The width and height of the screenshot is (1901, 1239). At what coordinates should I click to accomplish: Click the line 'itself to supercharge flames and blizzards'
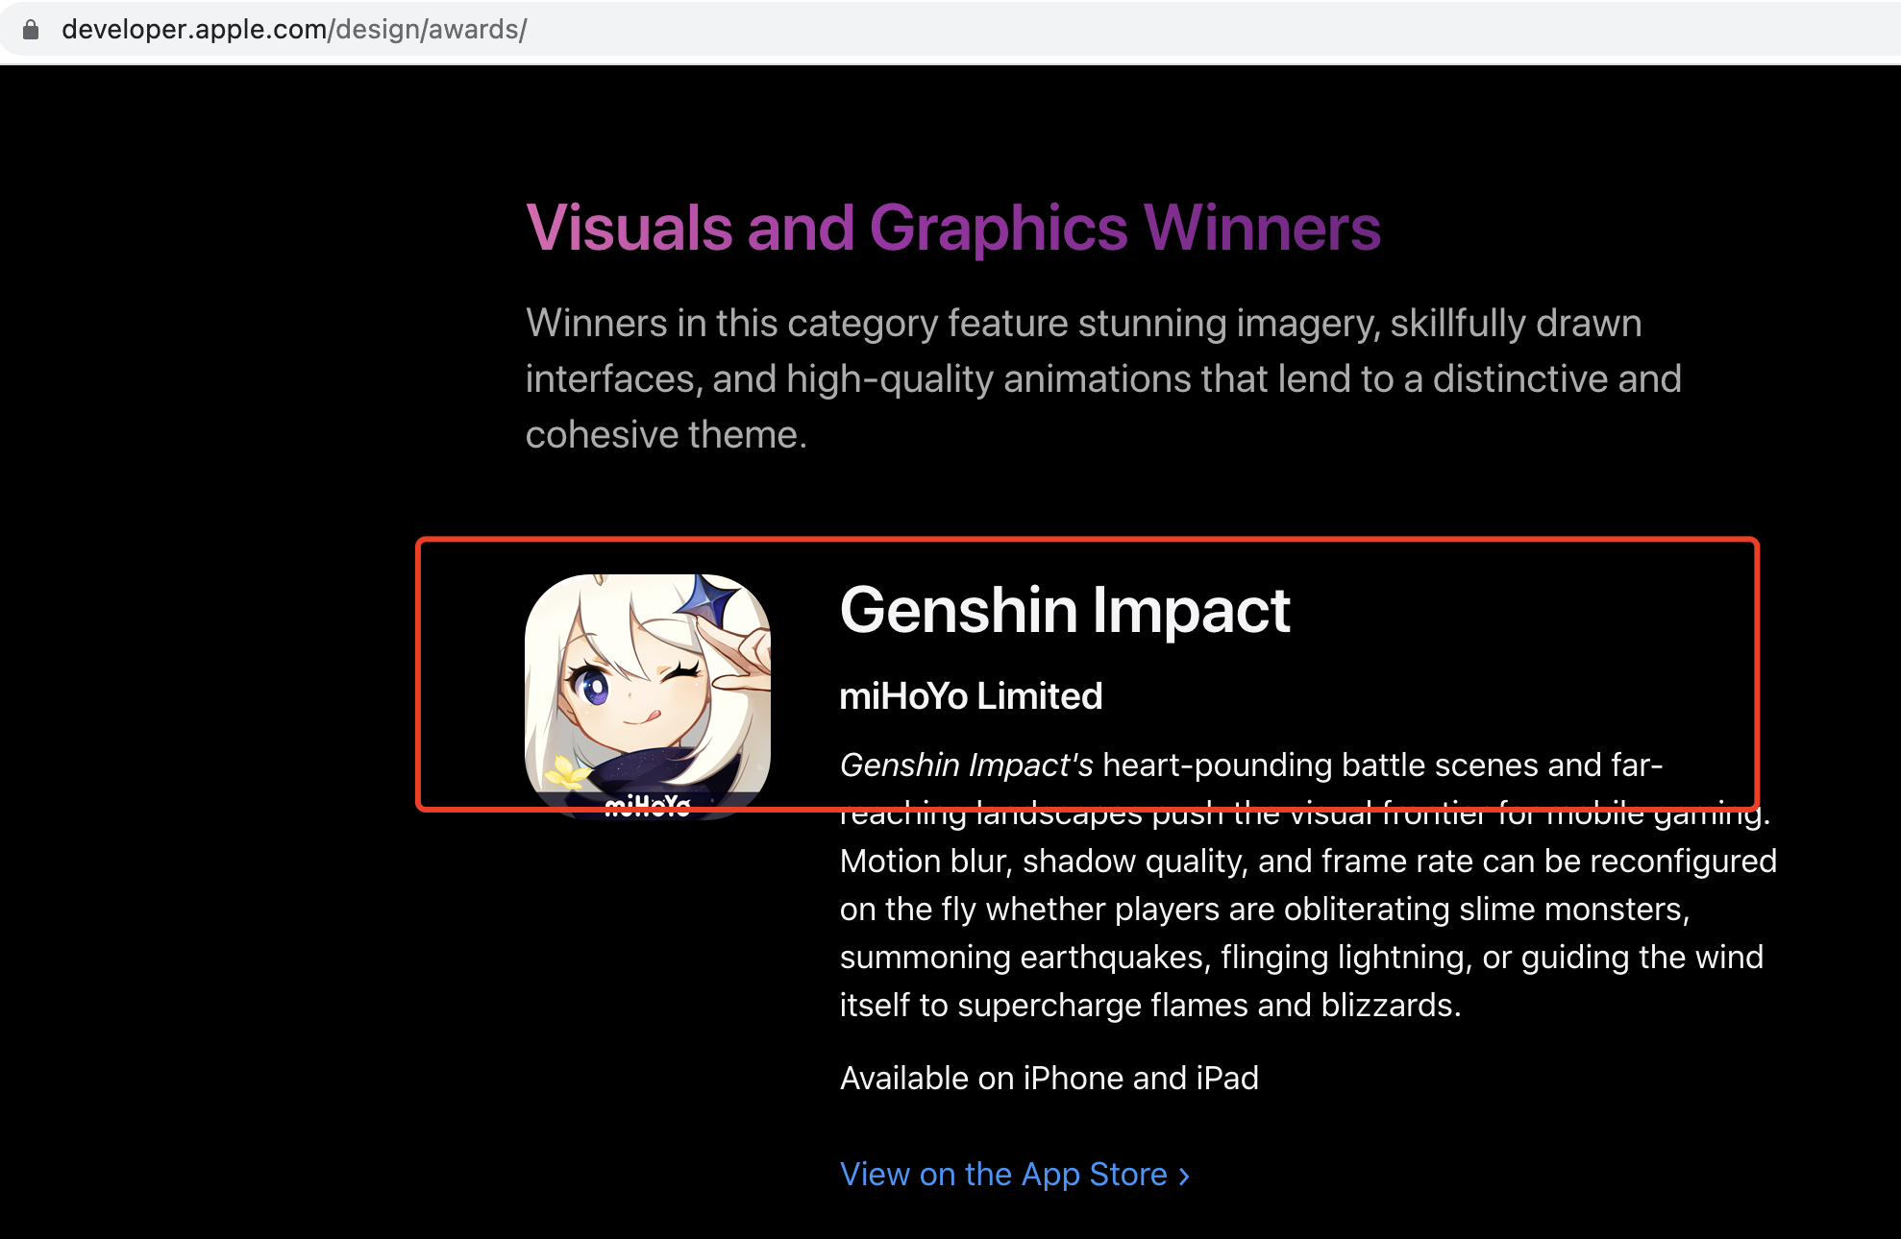coord(1150,1006)
